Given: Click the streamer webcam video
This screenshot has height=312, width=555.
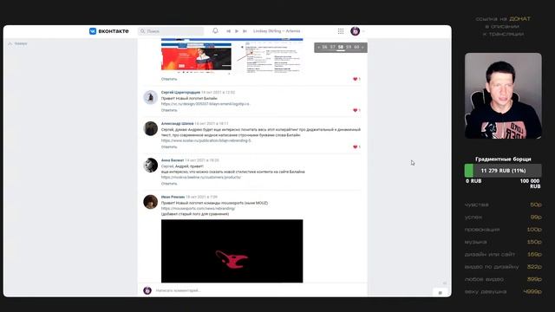Looking at the screenshot, I should [503, 95].
